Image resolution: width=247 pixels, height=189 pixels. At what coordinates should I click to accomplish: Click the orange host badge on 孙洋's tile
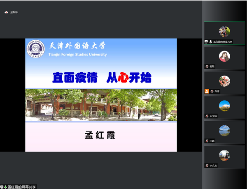point(207,91)
